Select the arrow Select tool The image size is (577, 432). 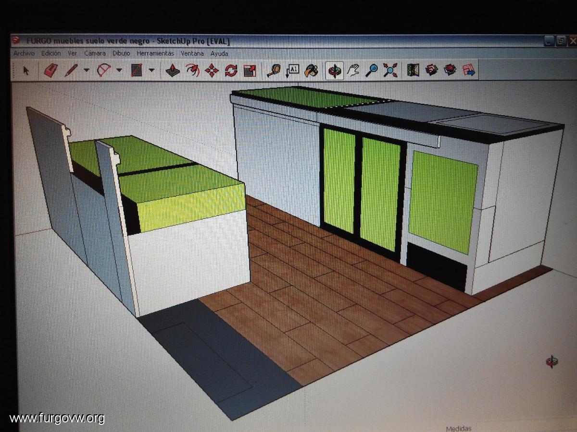tap(26, 71)
